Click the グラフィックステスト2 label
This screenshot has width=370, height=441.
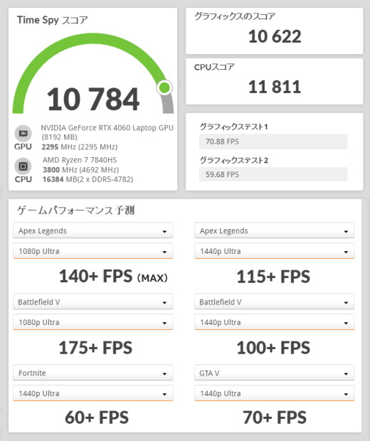point(234,160)
